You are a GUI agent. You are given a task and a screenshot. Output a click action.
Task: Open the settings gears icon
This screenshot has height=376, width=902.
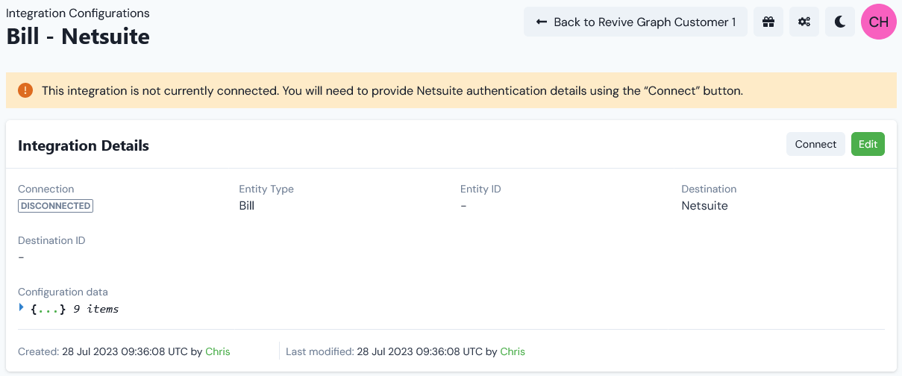pos(804,22)
